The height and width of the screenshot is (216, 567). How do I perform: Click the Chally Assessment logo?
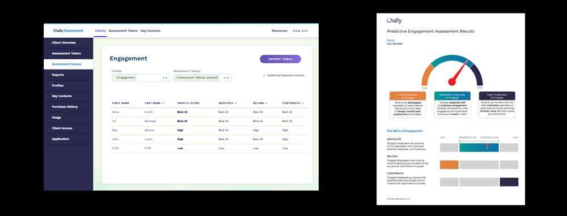tap(69, 31)
